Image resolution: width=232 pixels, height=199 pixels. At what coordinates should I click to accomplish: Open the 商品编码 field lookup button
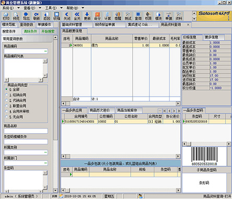[x=45, y=51]
